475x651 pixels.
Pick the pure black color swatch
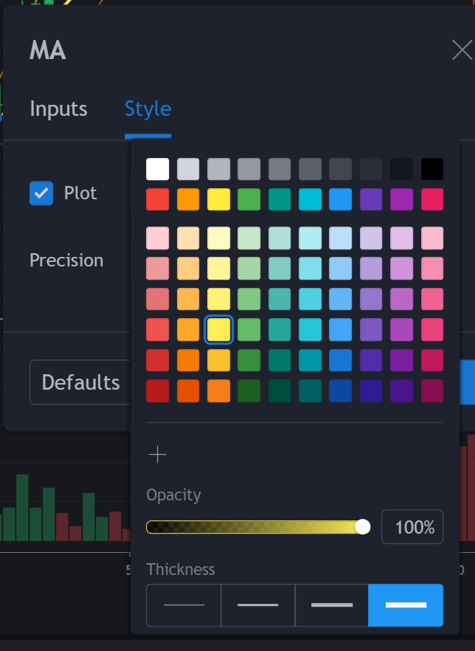click(432, 169)
